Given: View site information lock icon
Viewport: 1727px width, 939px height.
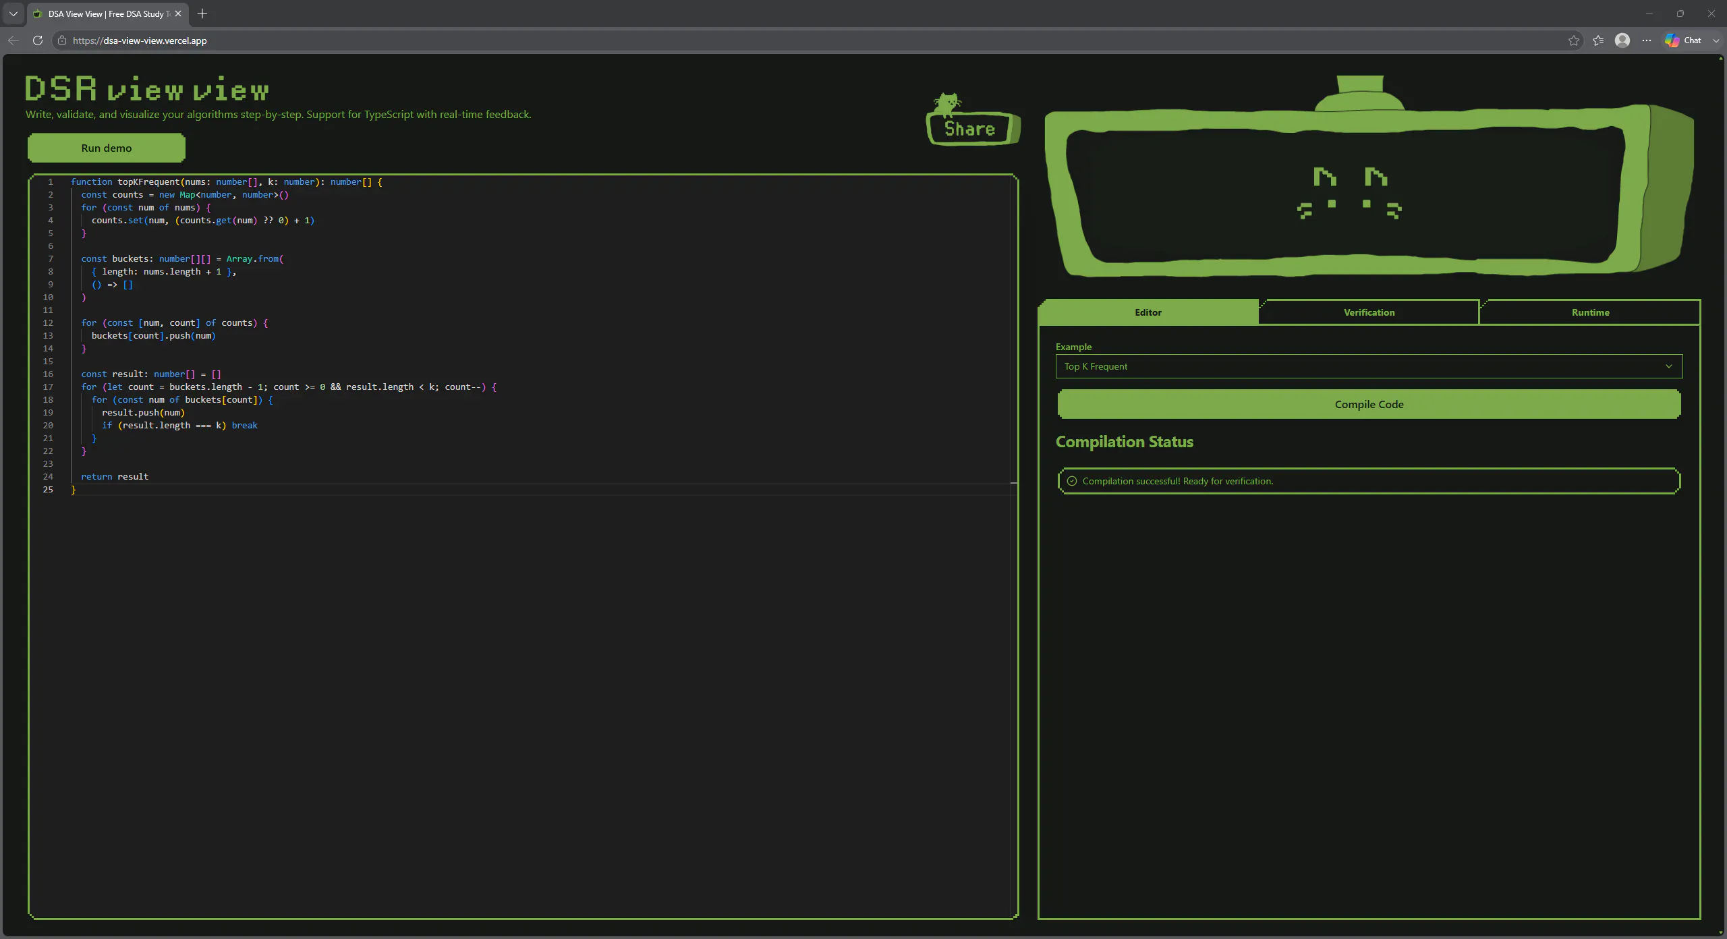Looking at the screenshot, I should point(62,40).
